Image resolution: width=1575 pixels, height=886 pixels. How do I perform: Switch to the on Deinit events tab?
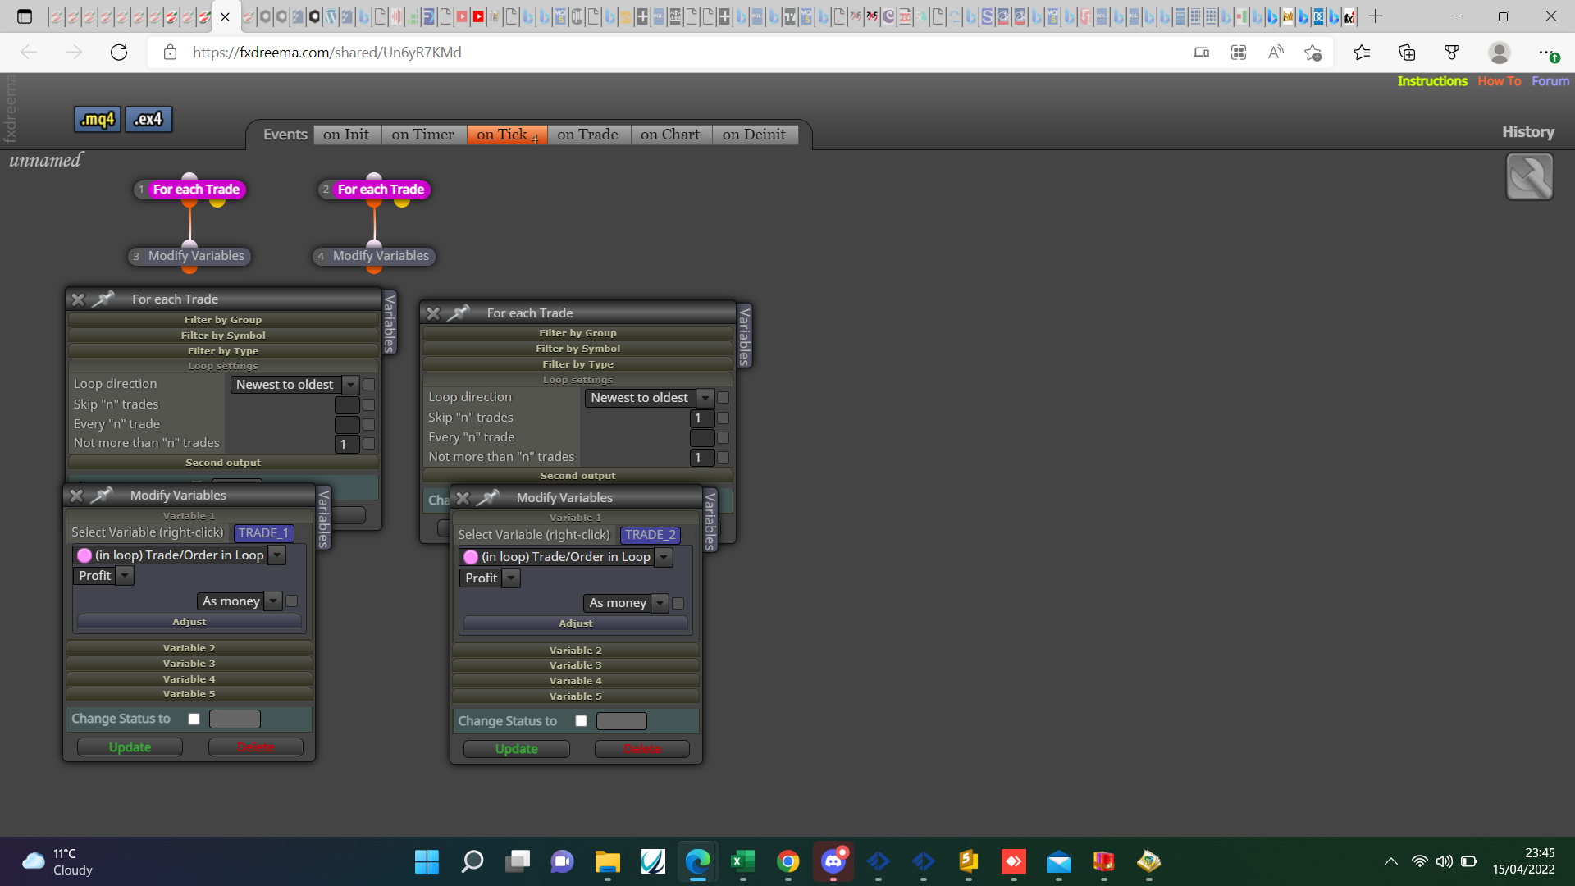click(754, 135)
